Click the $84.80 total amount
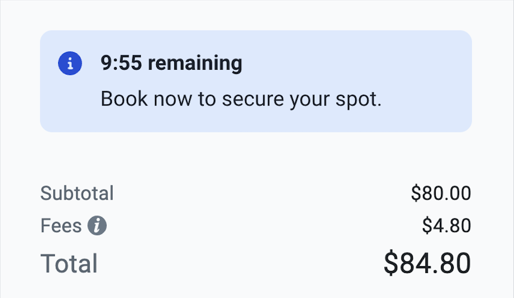 (427, 263)
